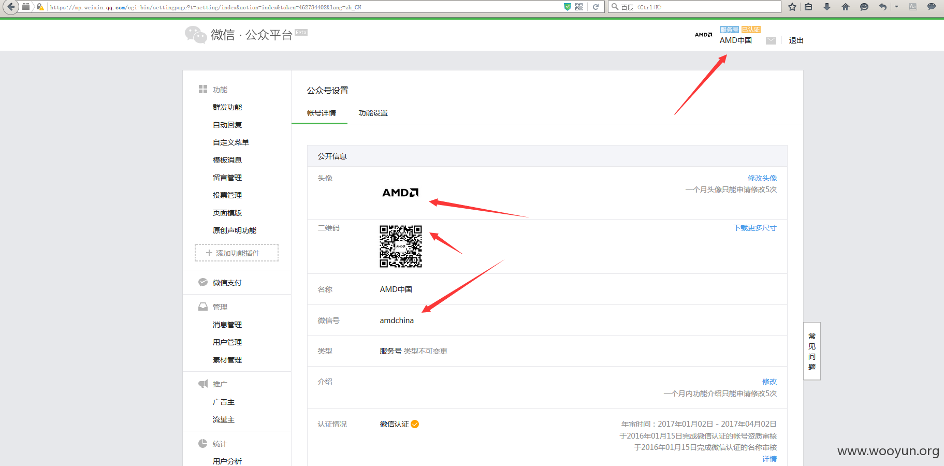Open 广告主 in sidebar
Viewport: 944px width, 466px height.
(x=224, y=402)
